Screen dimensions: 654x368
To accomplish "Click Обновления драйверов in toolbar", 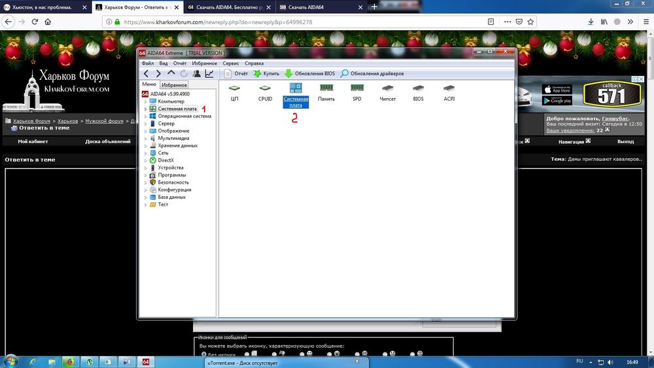I will pyautogui.click(x=372, y=73).
